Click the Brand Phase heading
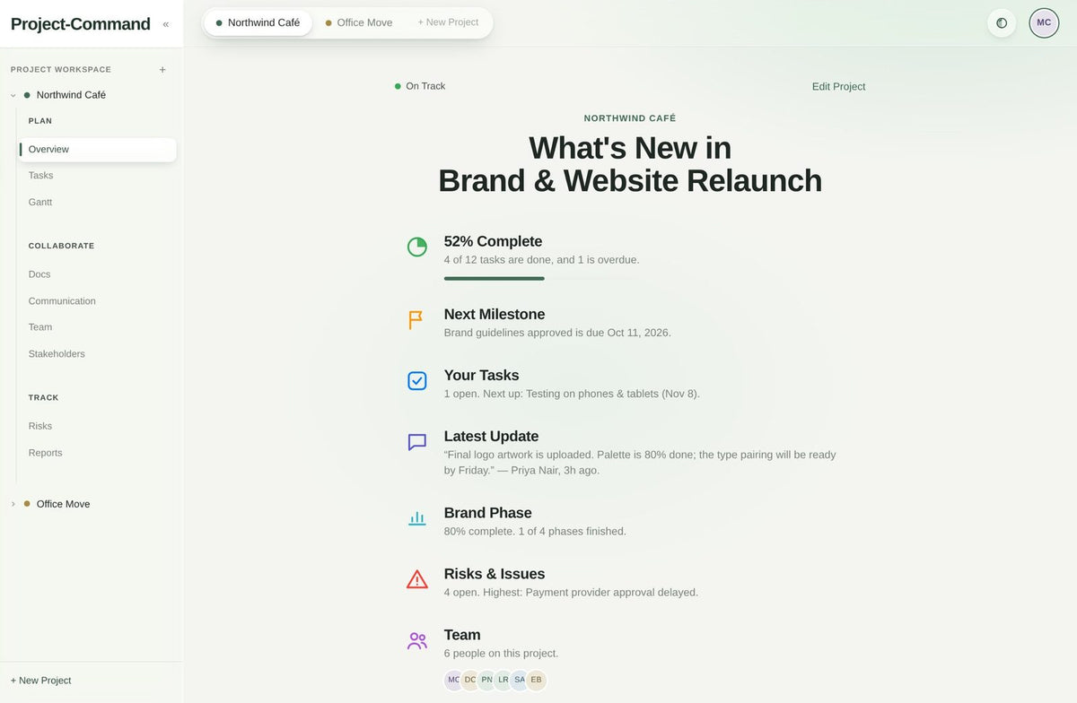 [x=487, y=513]
